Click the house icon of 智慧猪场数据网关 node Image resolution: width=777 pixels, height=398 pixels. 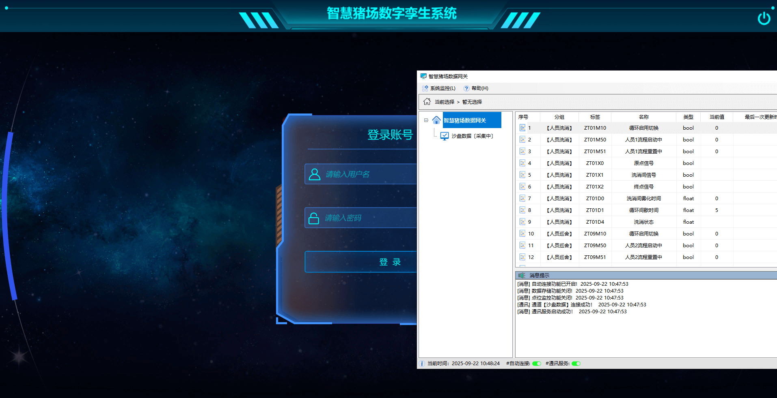pyautogui.click(x=436, y=120)
